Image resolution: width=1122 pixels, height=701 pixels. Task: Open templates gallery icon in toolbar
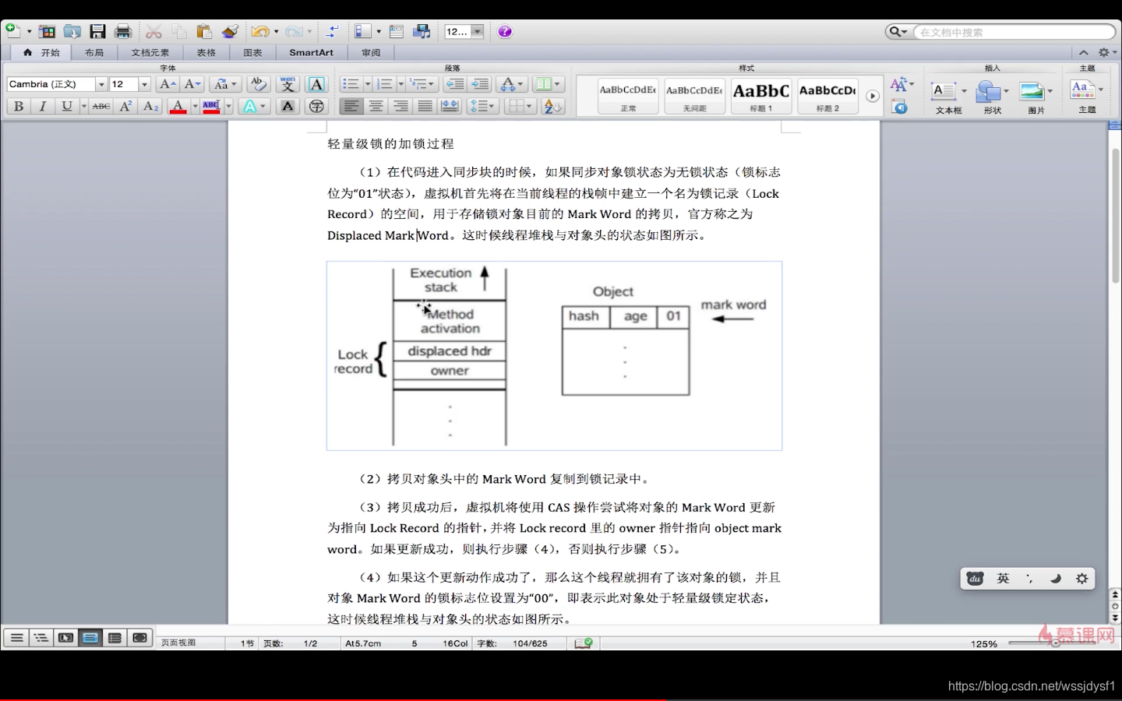coord(47,31)
